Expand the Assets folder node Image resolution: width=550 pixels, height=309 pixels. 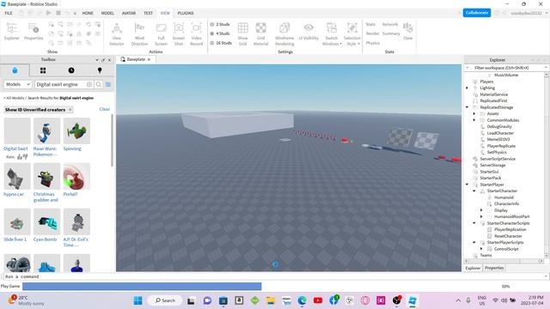tap(474, 113)
